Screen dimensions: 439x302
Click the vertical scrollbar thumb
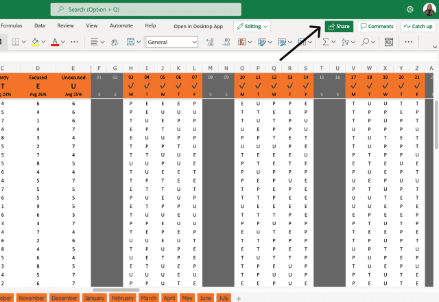click(x=436, y=124)
